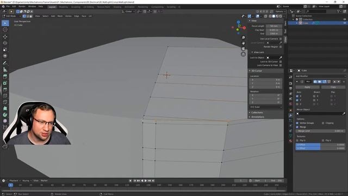
Task: Switch to the Modeling workspace tab
Action: coord(63,7)
